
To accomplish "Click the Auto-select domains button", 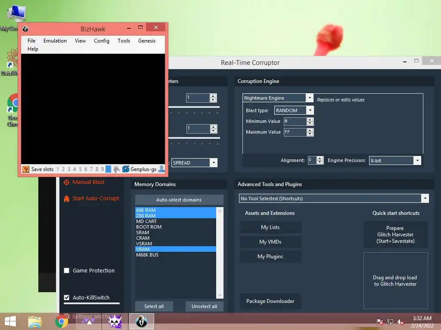I will pos(179,200).
